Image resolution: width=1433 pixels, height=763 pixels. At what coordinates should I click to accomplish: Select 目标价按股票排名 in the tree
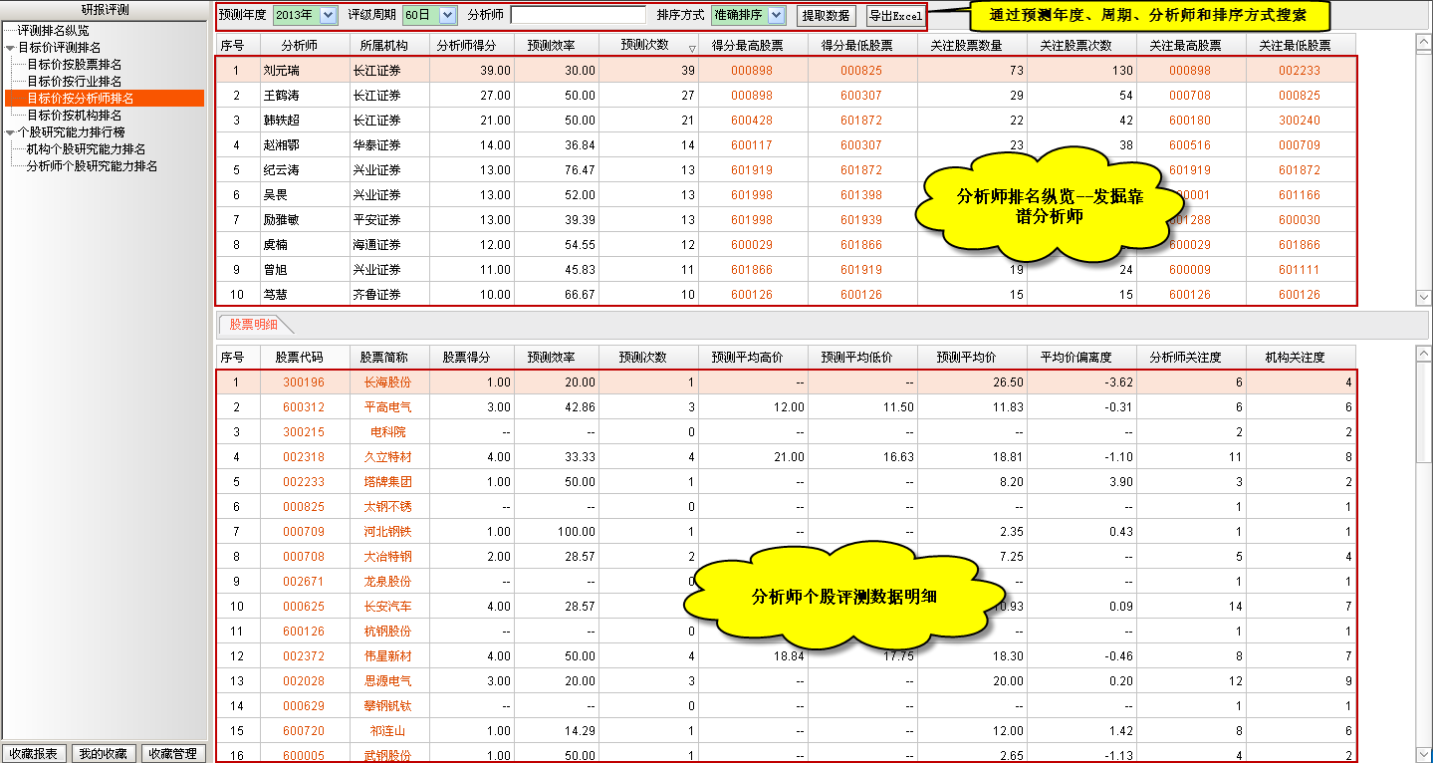tap(75, 65)
